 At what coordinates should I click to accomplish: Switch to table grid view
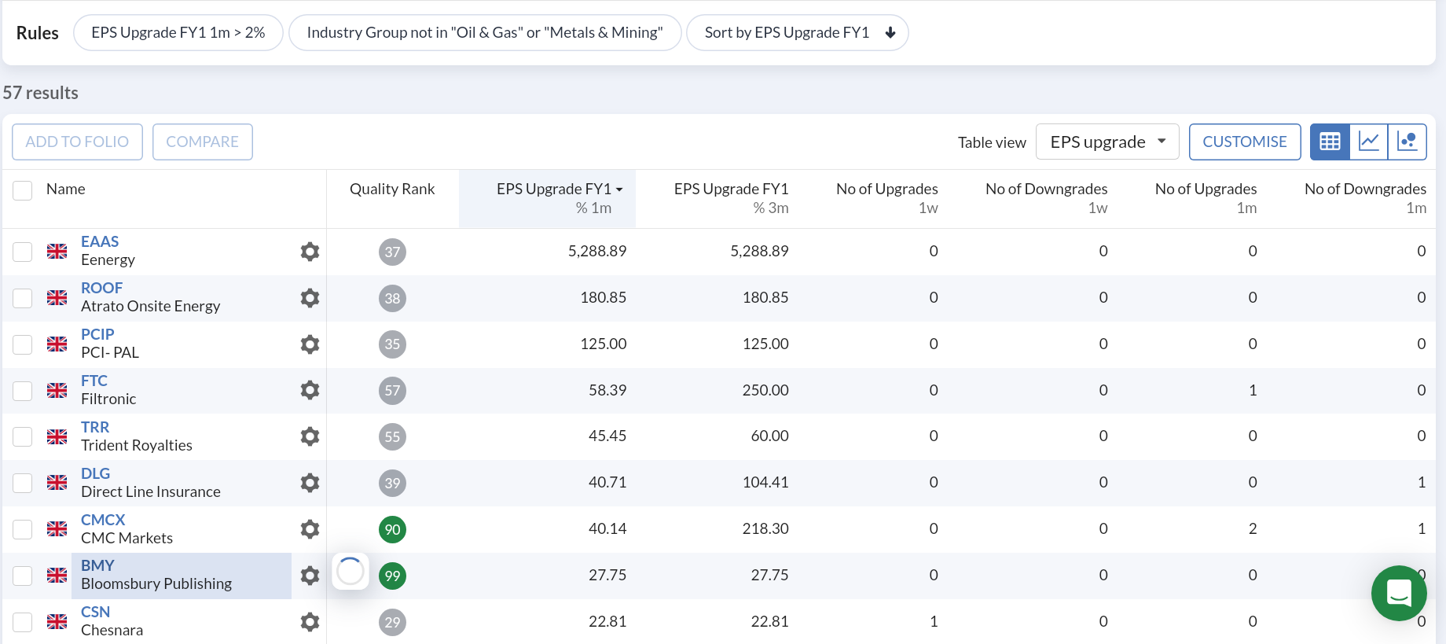[1330, 142]
